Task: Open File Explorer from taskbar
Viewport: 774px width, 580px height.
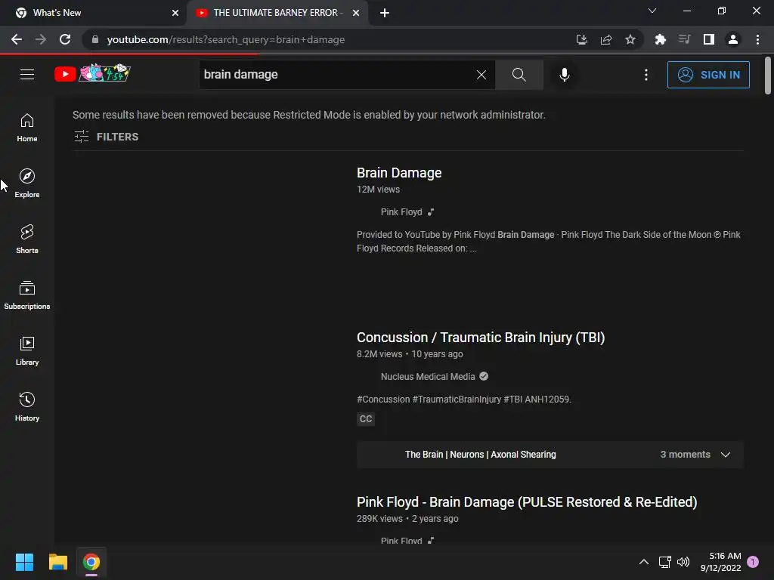Action: [x=57, y=562]
